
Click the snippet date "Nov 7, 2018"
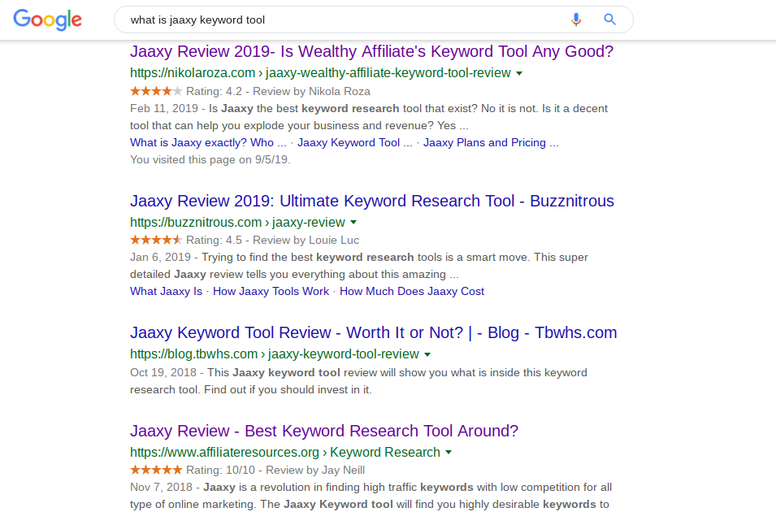pyautogui.click(x=162, y=488)
